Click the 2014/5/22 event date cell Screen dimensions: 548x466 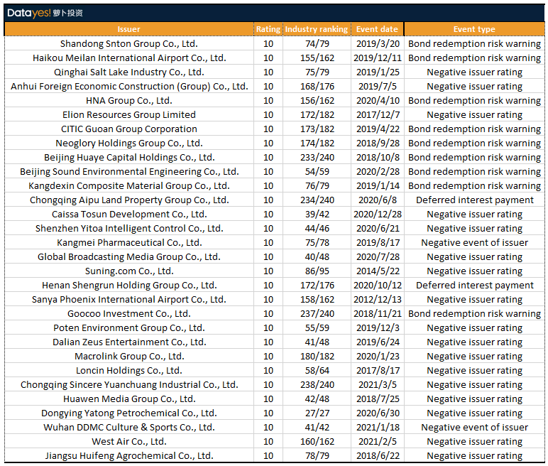[377, 271]
